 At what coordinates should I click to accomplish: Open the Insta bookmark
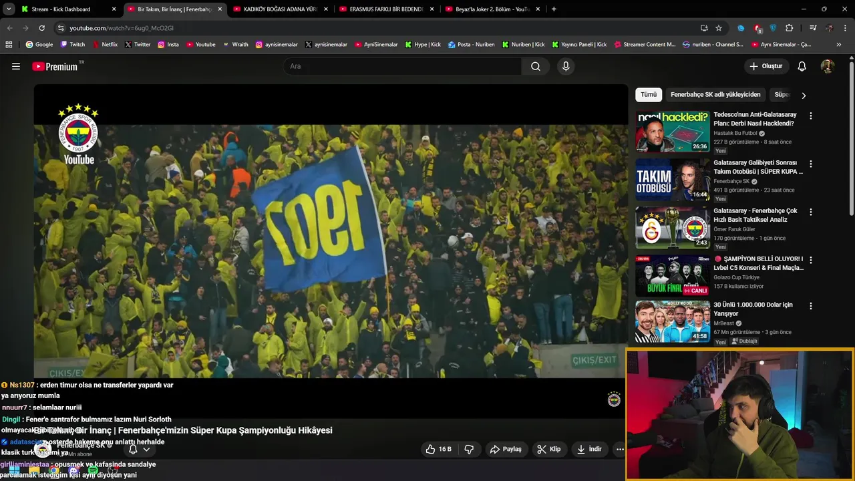pos(168,45)
